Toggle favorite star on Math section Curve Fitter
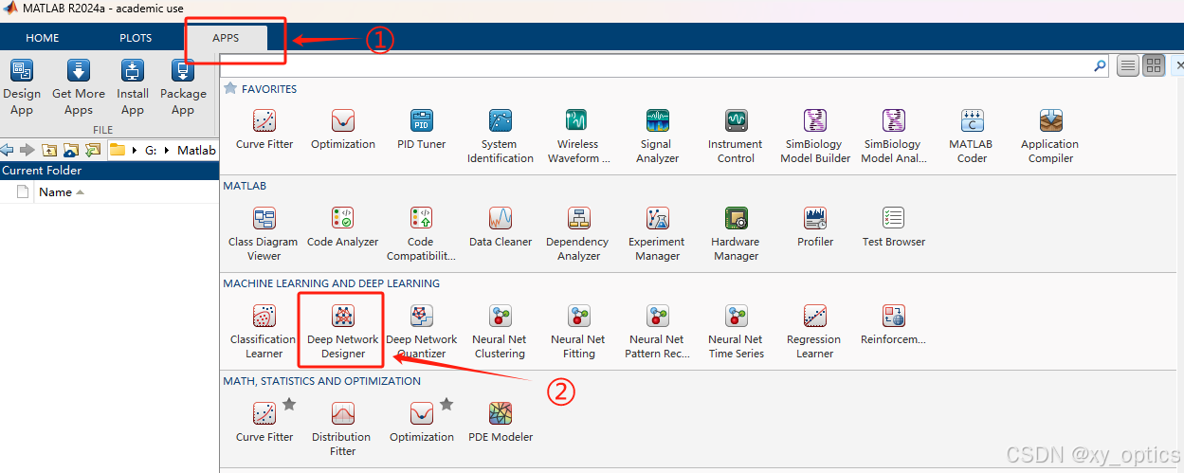 (289, 405)
